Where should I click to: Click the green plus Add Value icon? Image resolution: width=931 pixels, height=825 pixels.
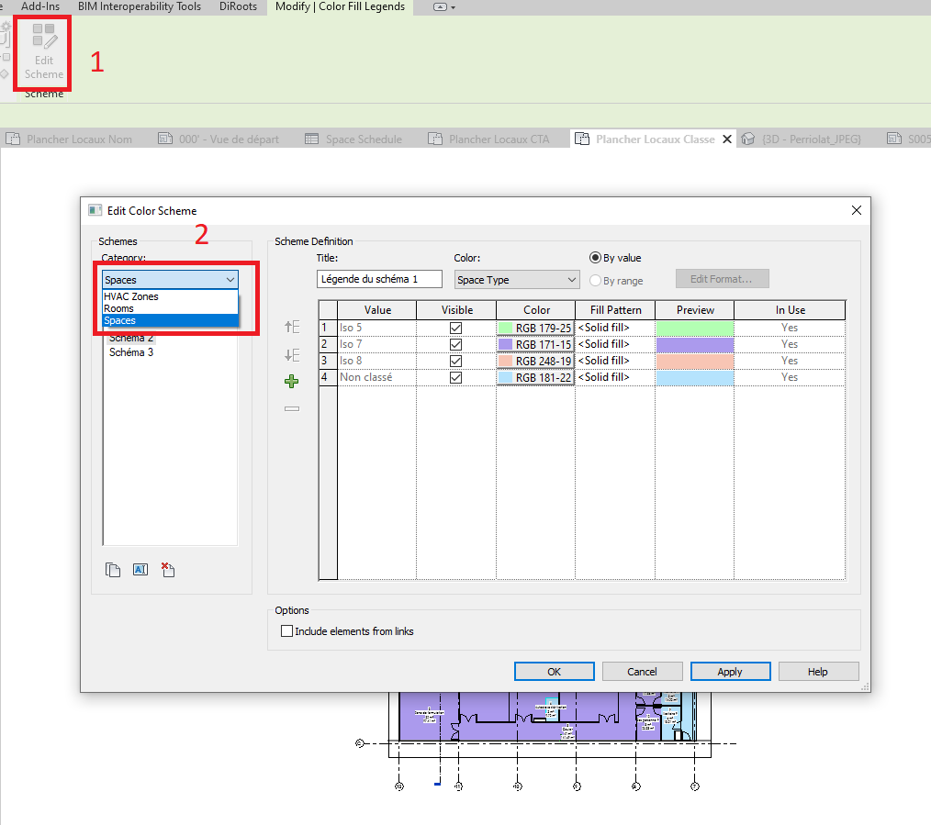[292, 382]
